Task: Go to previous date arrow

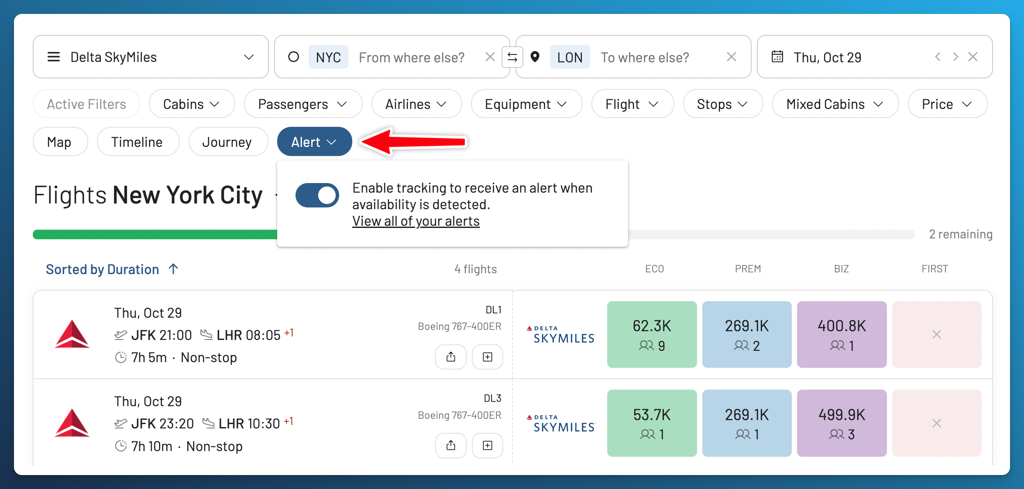Action: point(938,57)
